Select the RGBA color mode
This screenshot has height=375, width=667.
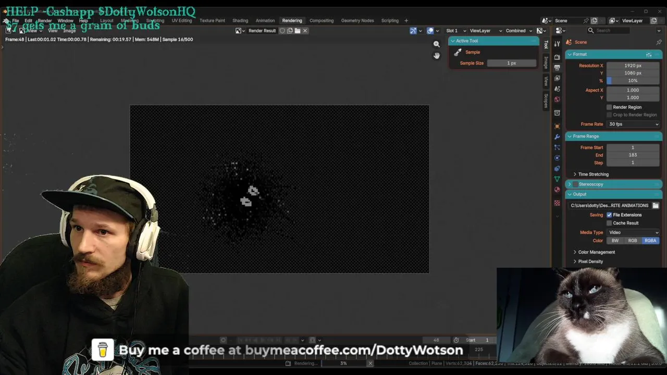pos(650,241)
